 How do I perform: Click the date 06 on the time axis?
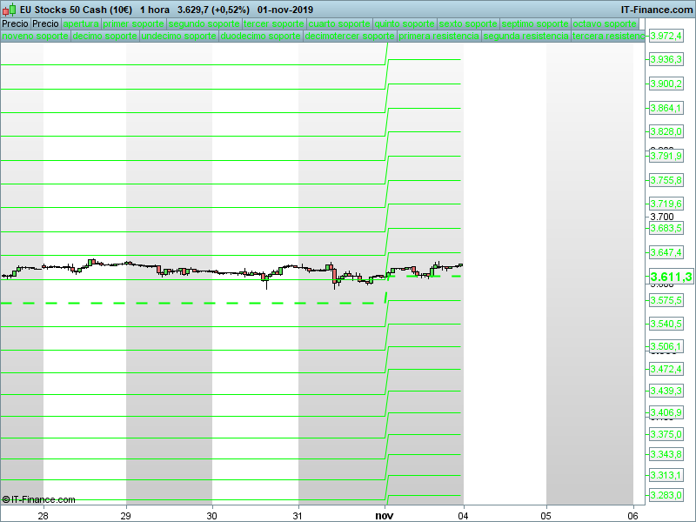(633, 516)
